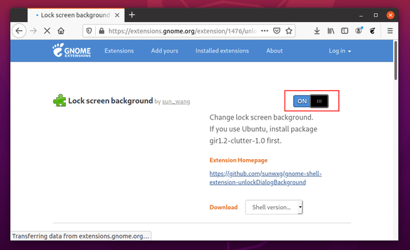Image resolution: width=410 pixels, height=250 pixels.
Task: Close the Firefox window
Action: coord(390,15)
